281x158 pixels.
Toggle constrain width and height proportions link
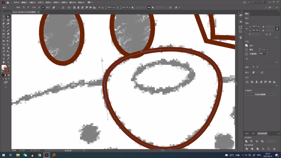(277, 29)
